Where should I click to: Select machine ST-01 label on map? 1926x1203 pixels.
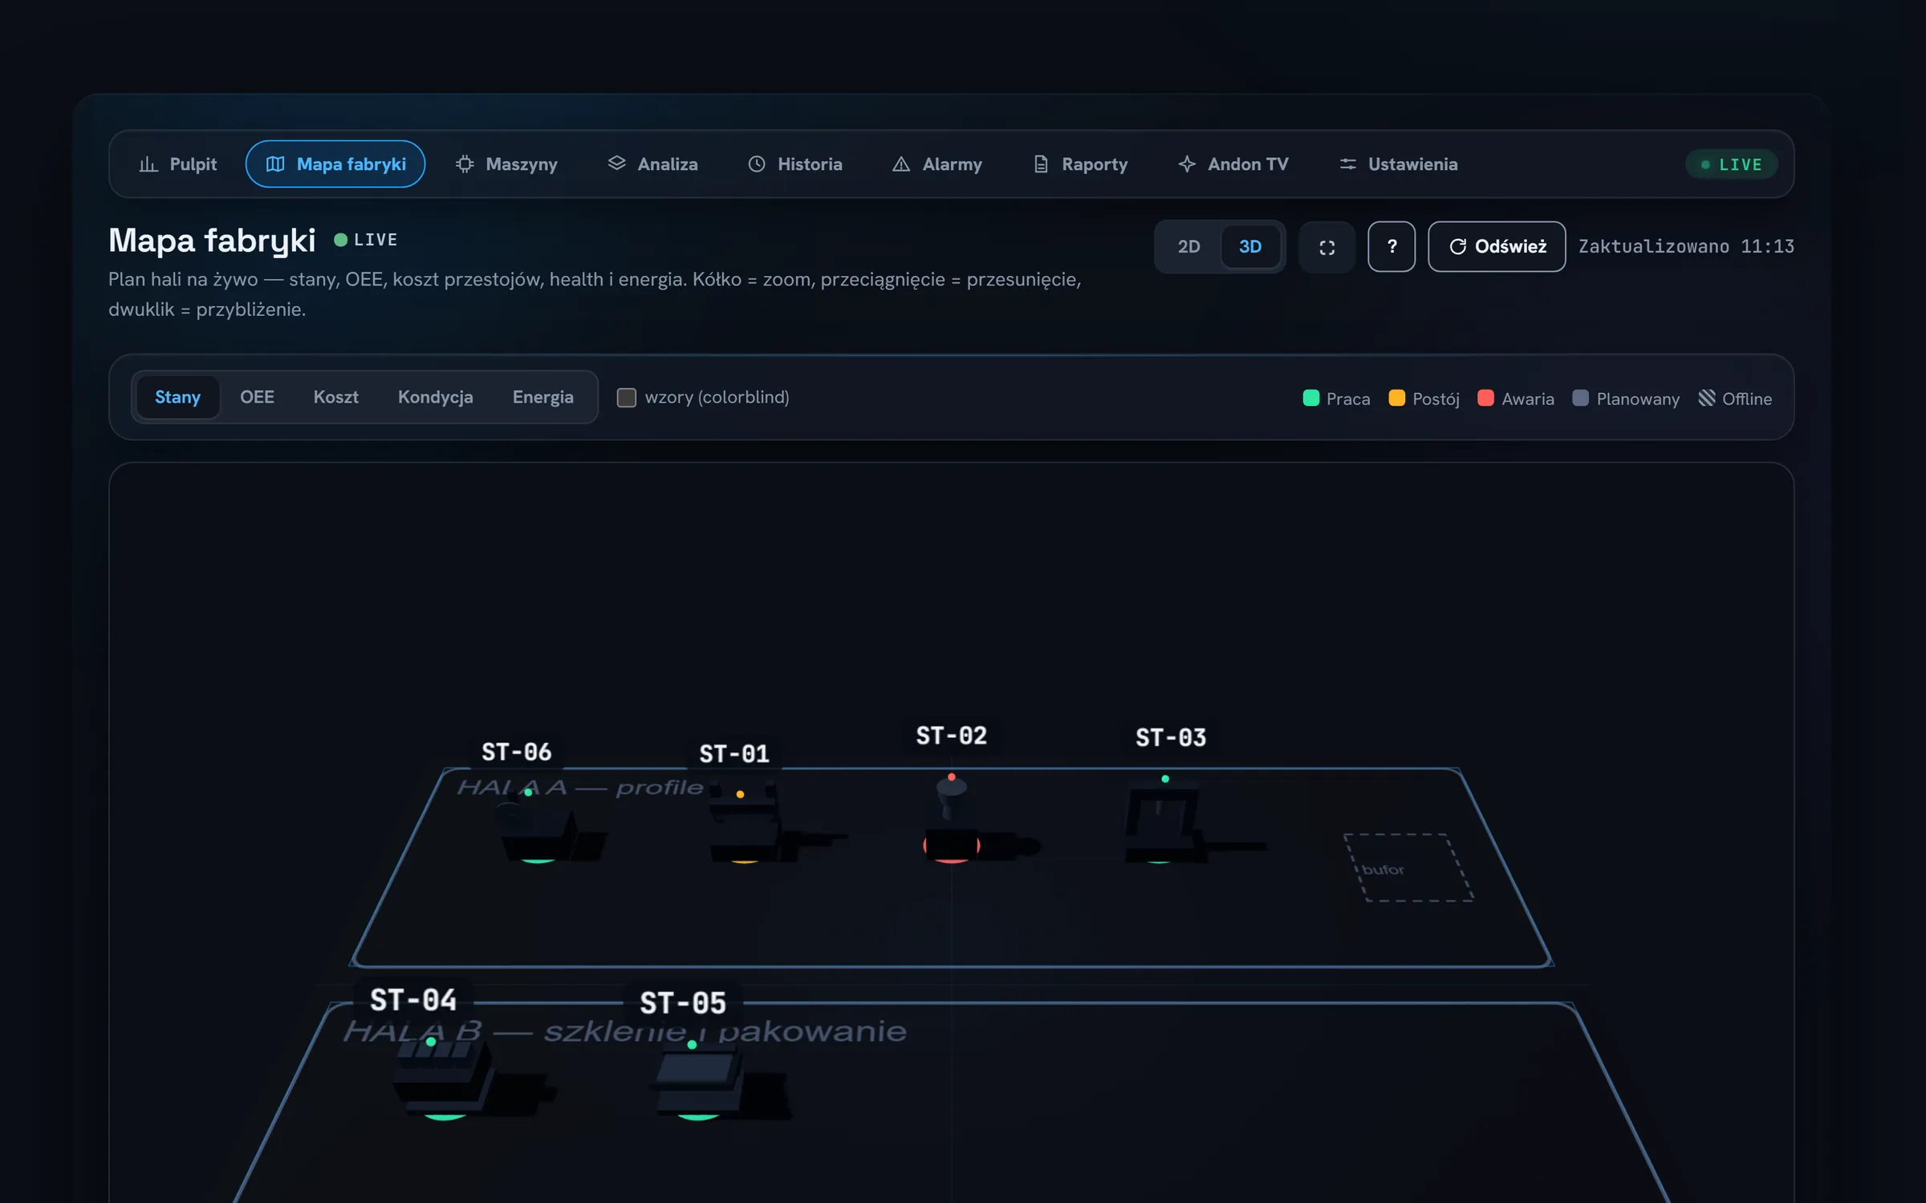pyautogui.click(x=734, y=754)
